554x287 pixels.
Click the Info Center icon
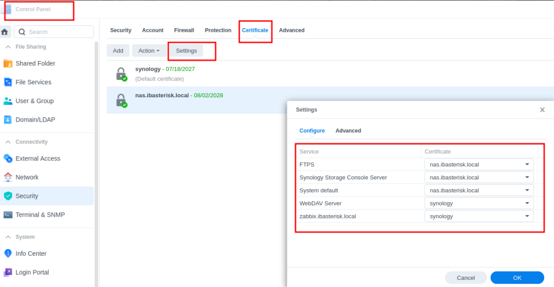[x=8, y=253]
